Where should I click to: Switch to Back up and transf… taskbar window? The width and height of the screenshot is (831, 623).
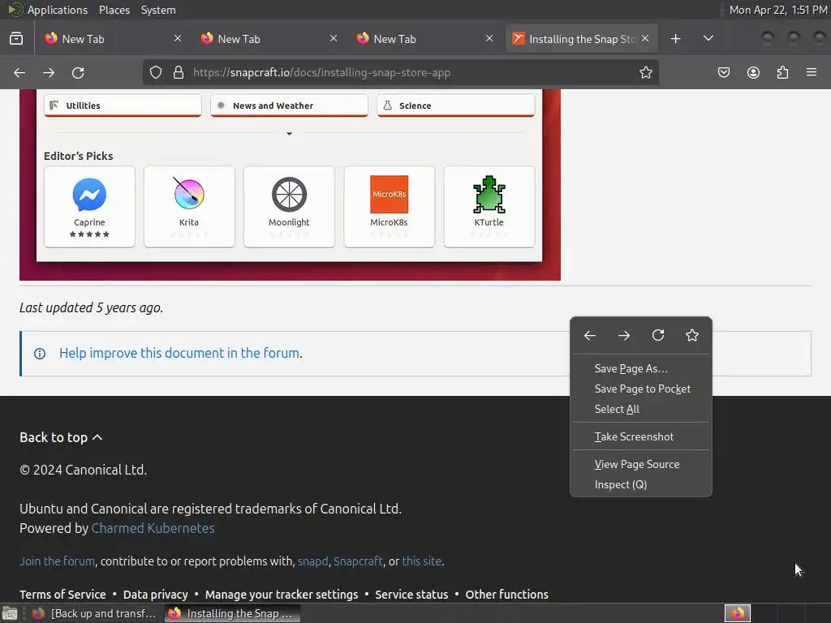[94, 613]
